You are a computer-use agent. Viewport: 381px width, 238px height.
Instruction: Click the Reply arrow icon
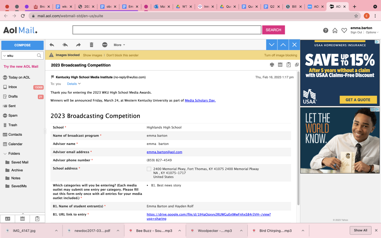pos(52,45)
